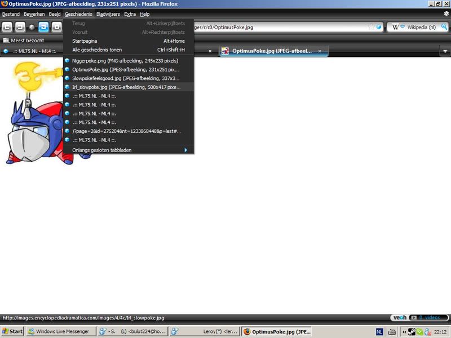Click the Back navigation button in toolbar
This screenshot has width=451, height=338.
(x=7, y=27)
